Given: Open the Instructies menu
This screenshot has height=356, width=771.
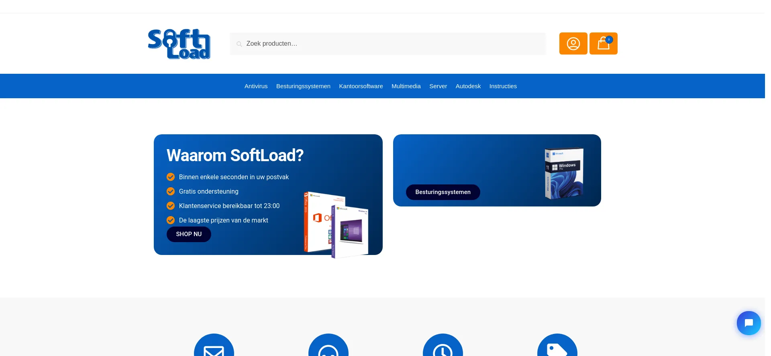Looking at the screenshot, I should [503, 86].
